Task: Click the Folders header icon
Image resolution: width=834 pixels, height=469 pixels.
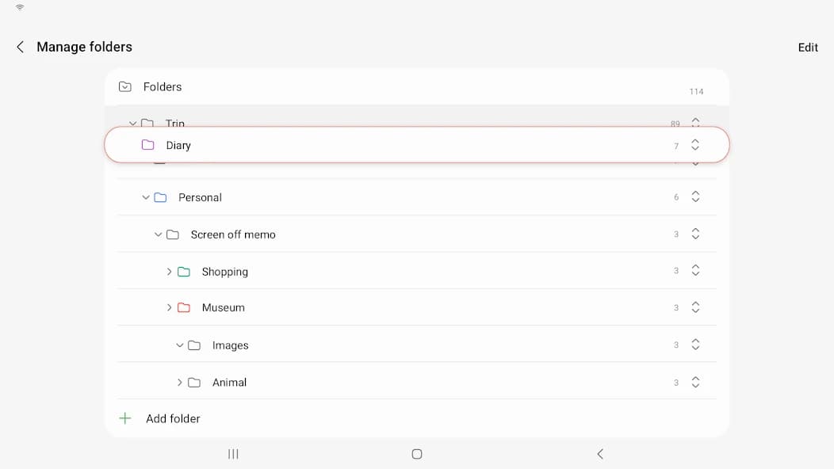Action: 125,86
